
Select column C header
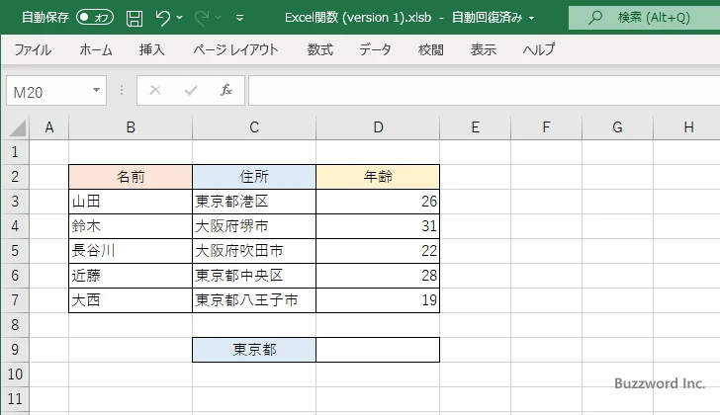[x=254, y=127]
